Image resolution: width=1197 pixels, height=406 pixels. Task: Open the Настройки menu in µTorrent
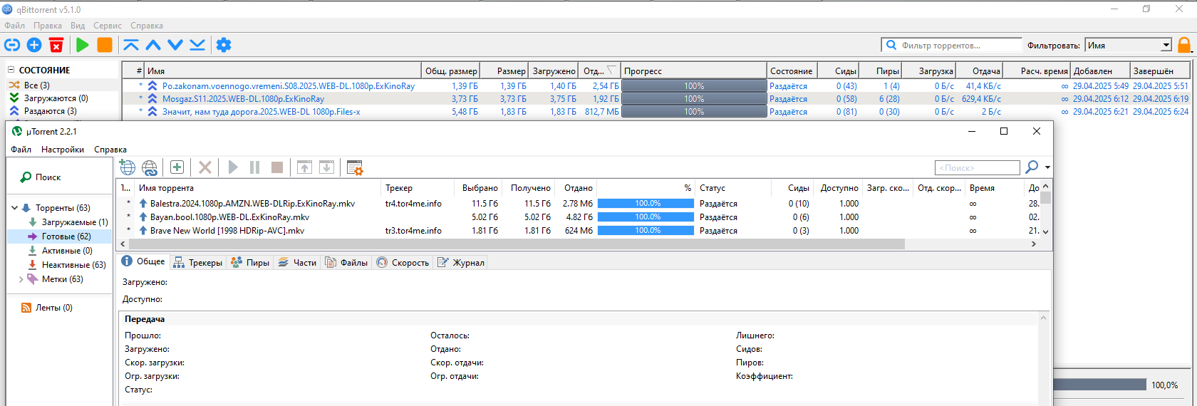[x=63, y=150]
